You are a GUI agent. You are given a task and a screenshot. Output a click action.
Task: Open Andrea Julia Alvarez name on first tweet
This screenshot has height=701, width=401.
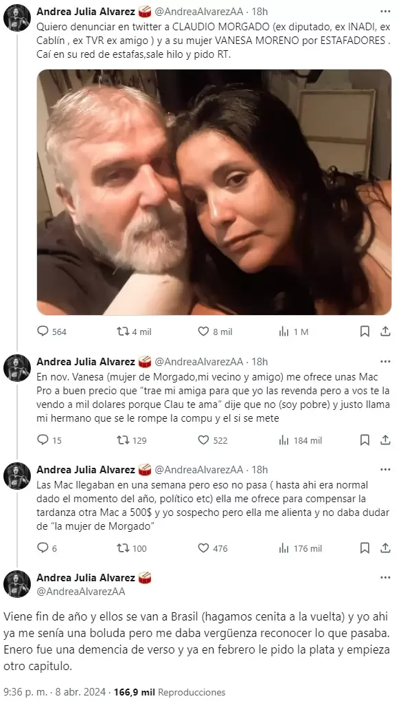tap(86, 11)
